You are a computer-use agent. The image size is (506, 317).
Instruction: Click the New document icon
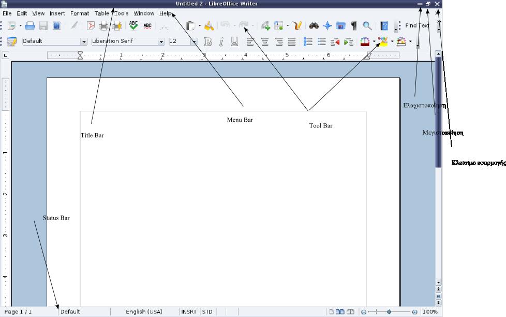coord(11,25)
